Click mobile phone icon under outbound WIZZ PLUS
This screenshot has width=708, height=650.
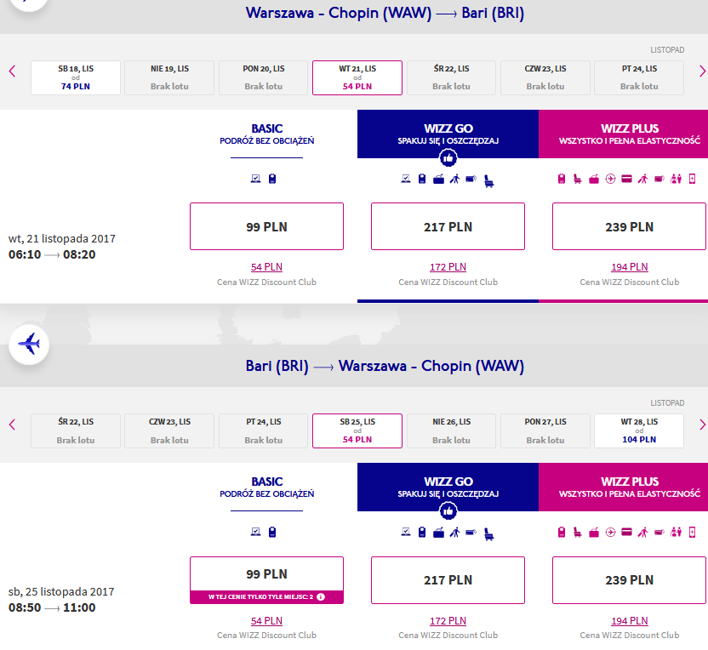[692, 180]
